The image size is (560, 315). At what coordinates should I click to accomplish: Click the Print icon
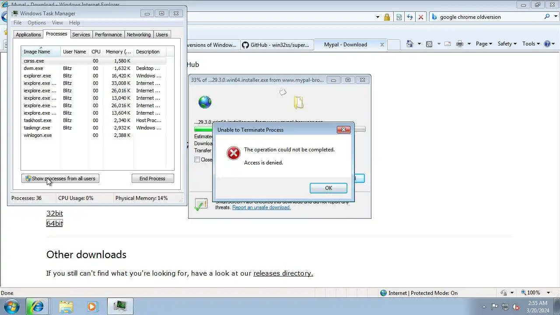(459, 44)
